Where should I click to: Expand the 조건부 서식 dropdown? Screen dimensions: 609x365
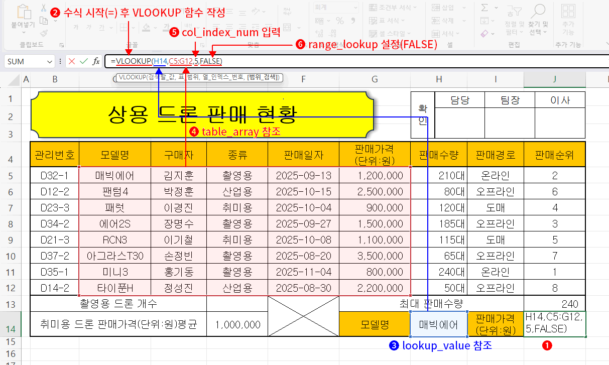click(x=415, y=7)
